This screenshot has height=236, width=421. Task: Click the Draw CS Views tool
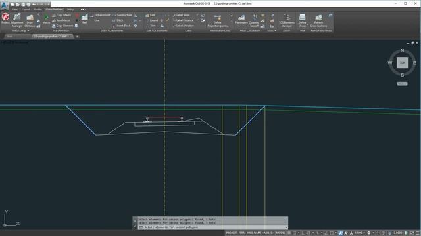click(x=30, y=21)
